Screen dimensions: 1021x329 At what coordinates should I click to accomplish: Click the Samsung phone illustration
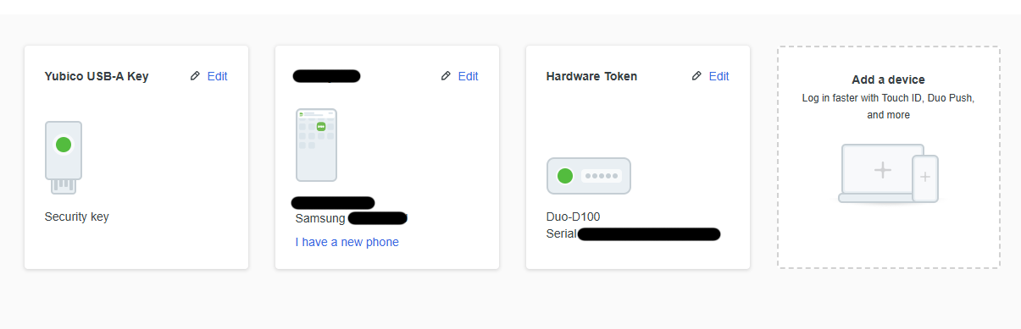[x=316, y=145]
